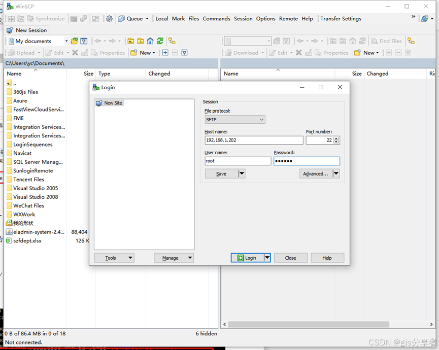Select the szfdept.xlsx file
439x350 pixels.
pos(27,241)
